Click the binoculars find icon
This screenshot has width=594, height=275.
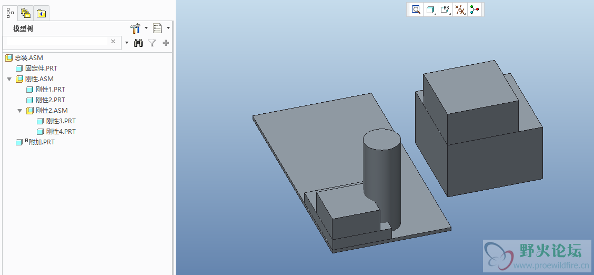pyautogui.click(x=139, y=43)
